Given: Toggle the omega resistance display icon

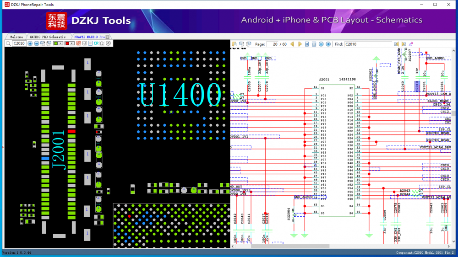Looking at the screenshot, I should (102, 43).
